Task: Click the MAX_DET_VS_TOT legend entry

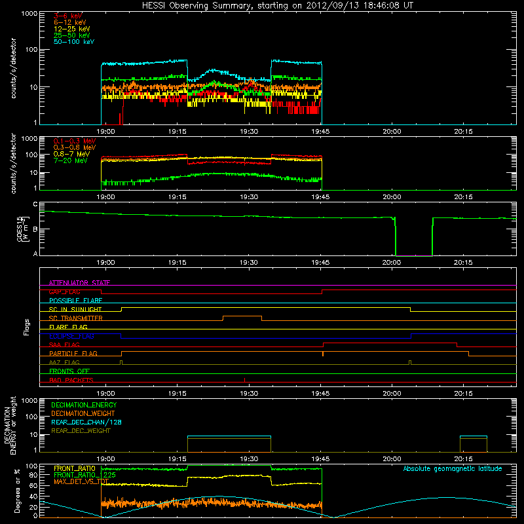Action: [81, 481]
